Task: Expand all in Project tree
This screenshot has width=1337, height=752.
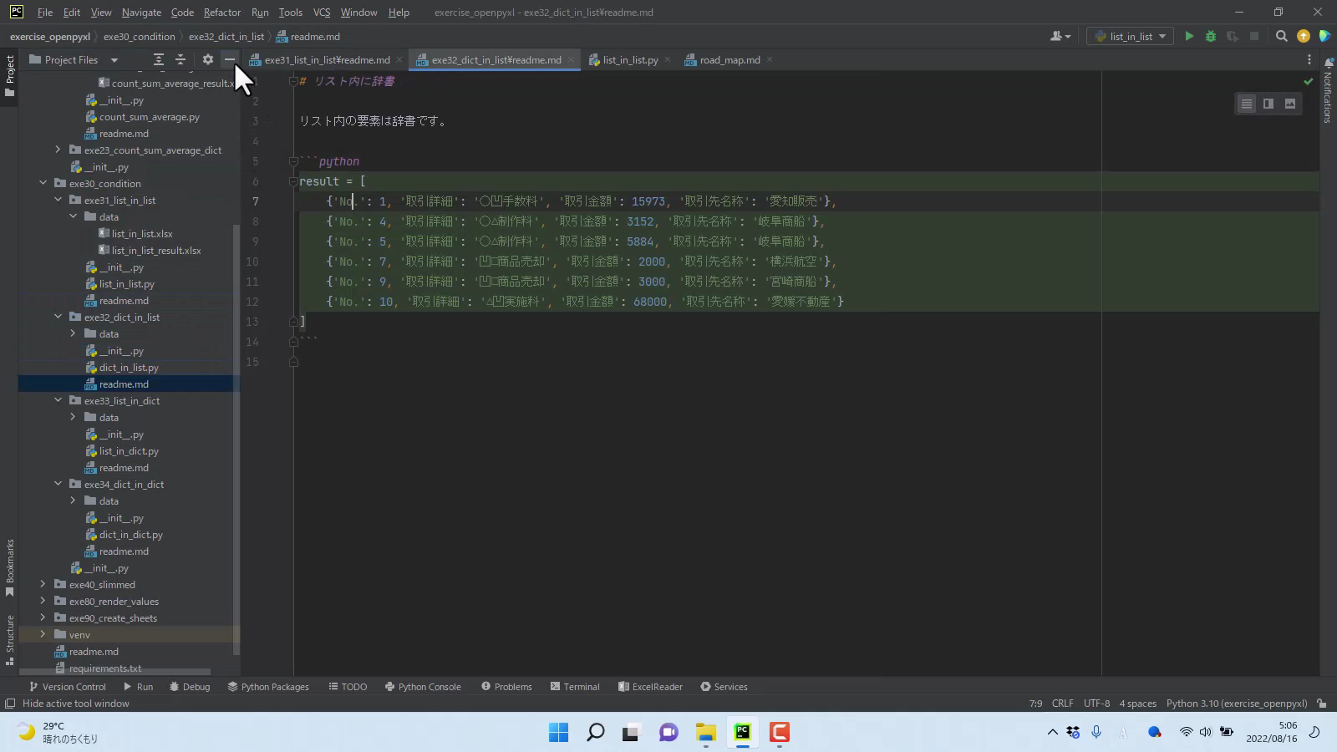Action: (159, 59)
